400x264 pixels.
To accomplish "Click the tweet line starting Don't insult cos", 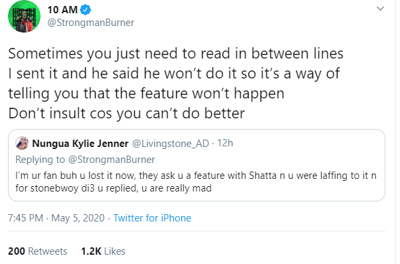I will point(126,113).
